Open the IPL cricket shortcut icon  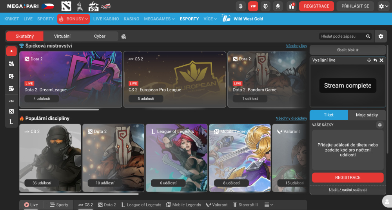pos(80,6)
